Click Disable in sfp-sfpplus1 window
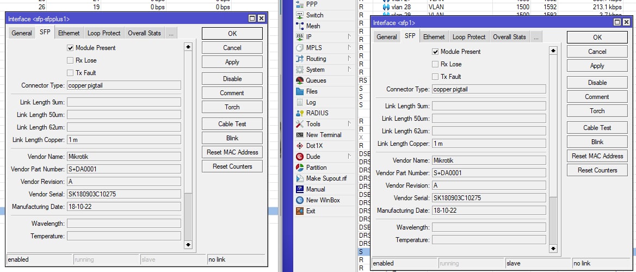Screen dimensions: 636x272 [232, 79]
